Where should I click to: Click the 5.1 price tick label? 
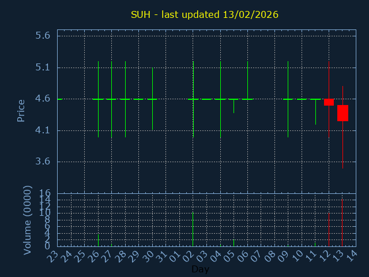point(43,68)
